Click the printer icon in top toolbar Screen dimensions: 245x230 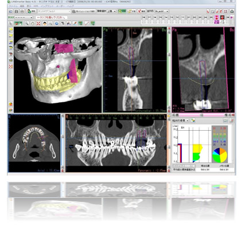point(22,11)
